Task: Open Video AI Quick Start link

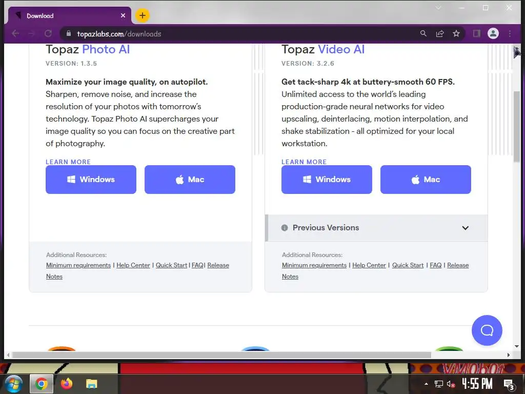Action: click(x=408, y=265)
